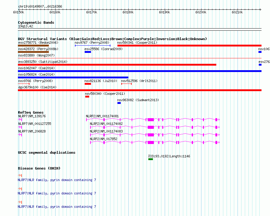Click the DGV Structural Variants track title

pyautogui.click(x=112, y=39)
